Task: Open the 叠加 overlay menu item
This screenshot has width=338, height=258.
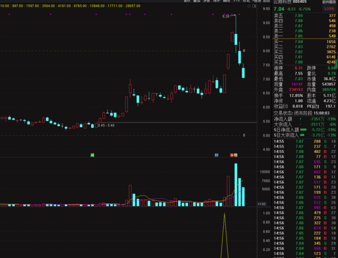Action: coord(197,1)
